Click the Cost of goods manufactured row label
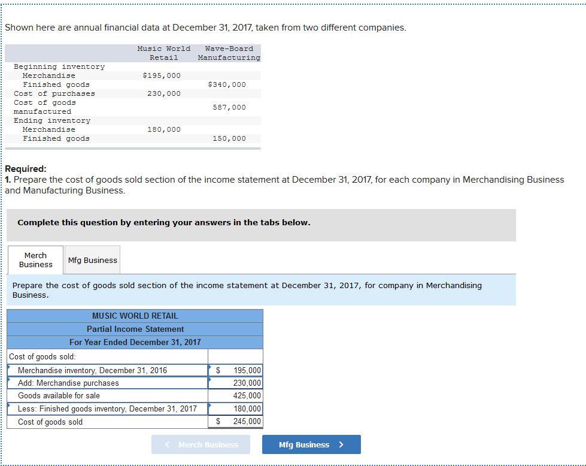Screen dimensions: 586x466 pyautogui.click(x=45, y=107)
